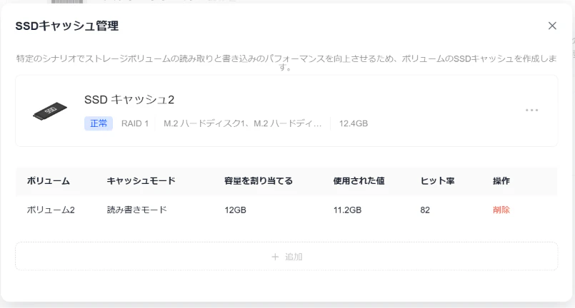Click the truncated M.2 ハードディスク list
This screenshot has width=575, height=308.
(242, 123)
